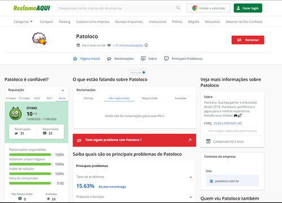The image size is (282, 203).
Task: Click the CNPJ number link
Action: tap(227, 123)
